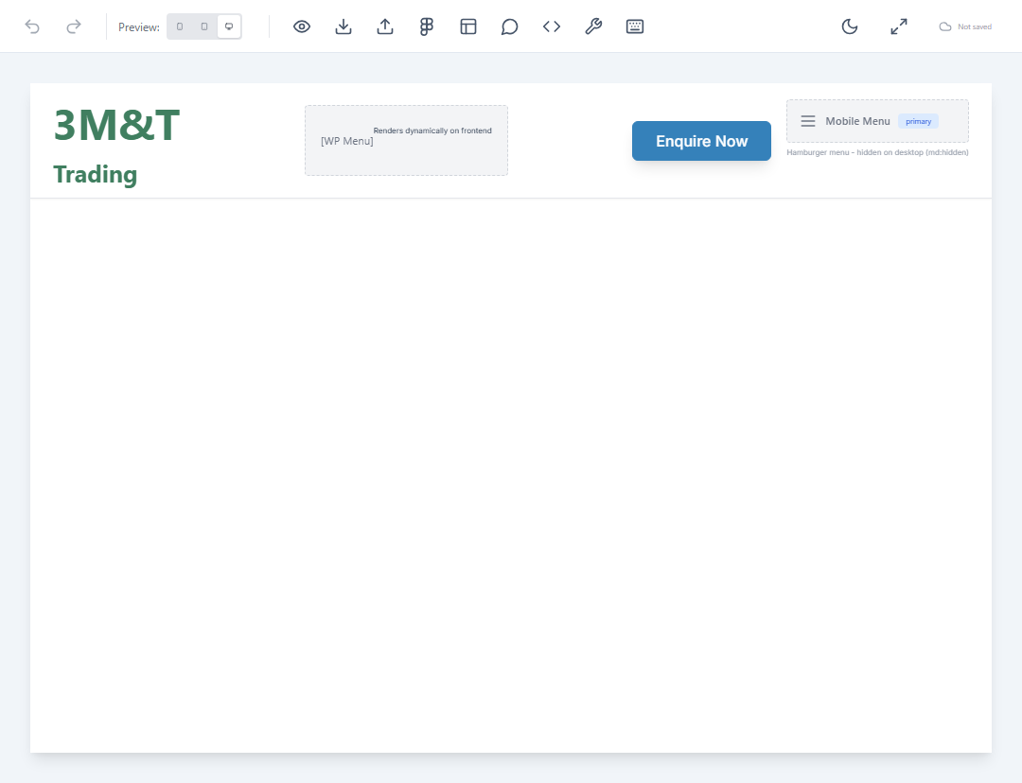Click the Enquire Now button

point(701,141)
